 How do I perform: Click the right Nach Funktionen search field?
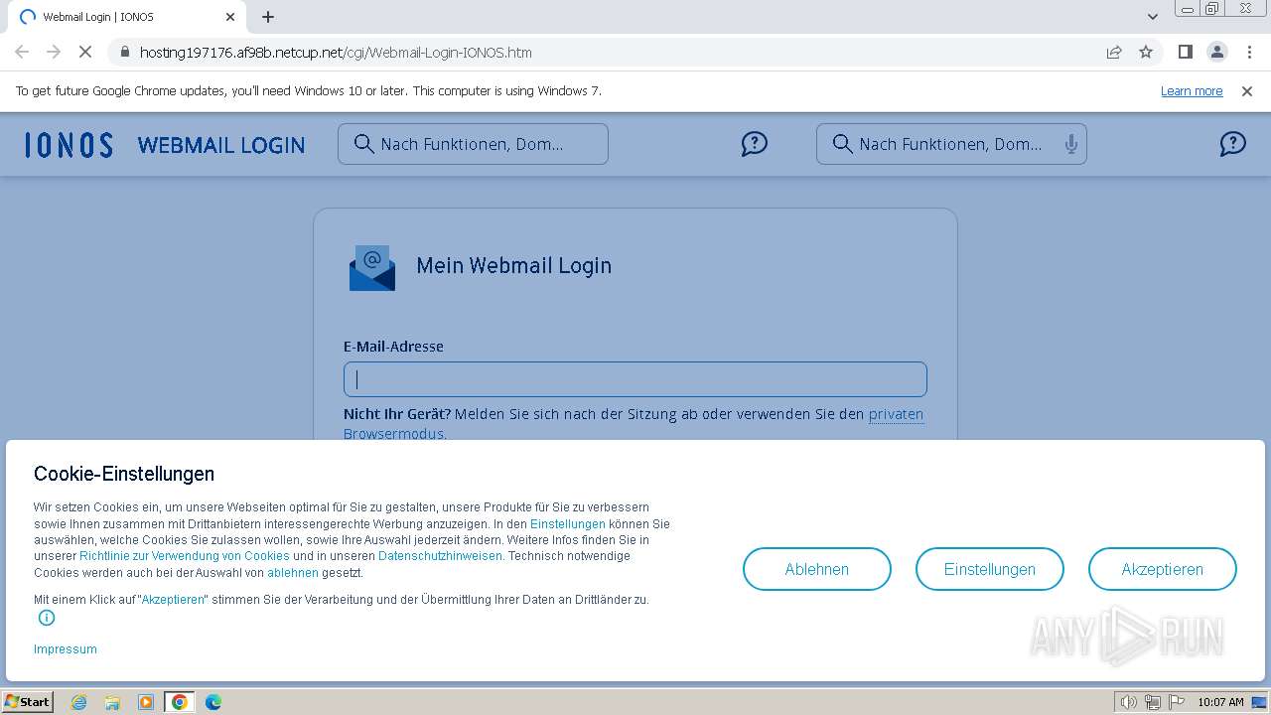(x=951, y=144)
